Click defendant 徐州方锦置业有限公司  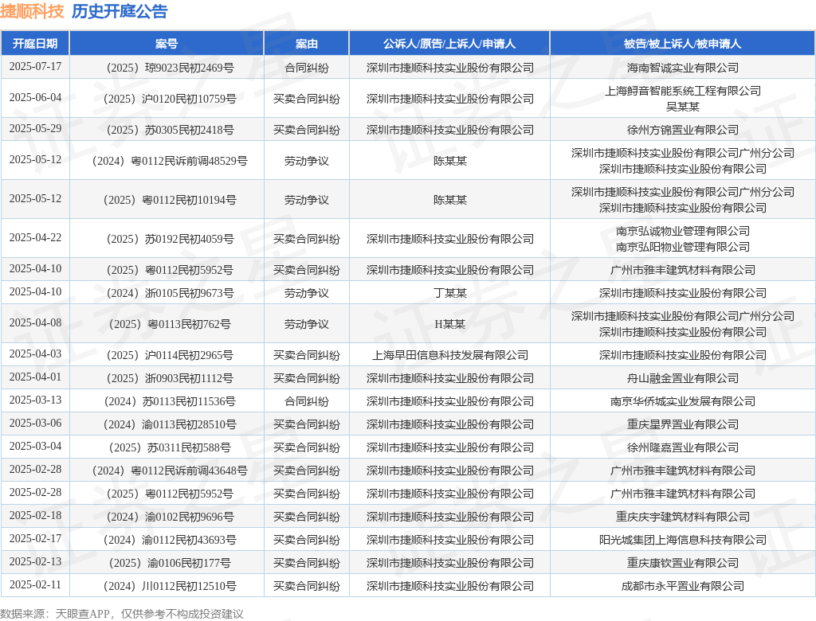[x=683, y=130]
